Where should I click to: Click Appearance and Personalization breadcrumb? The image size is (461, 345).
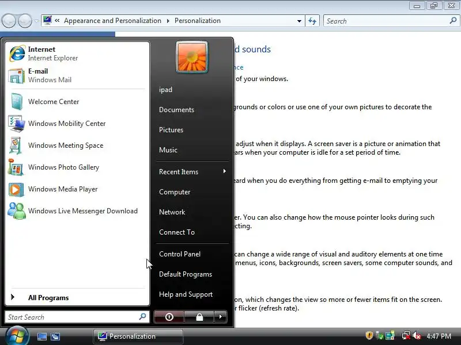[x=112, y=21]
